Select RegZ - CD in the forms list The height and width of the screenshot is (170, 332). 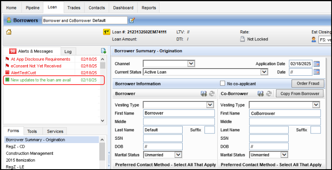pos(16,146)
